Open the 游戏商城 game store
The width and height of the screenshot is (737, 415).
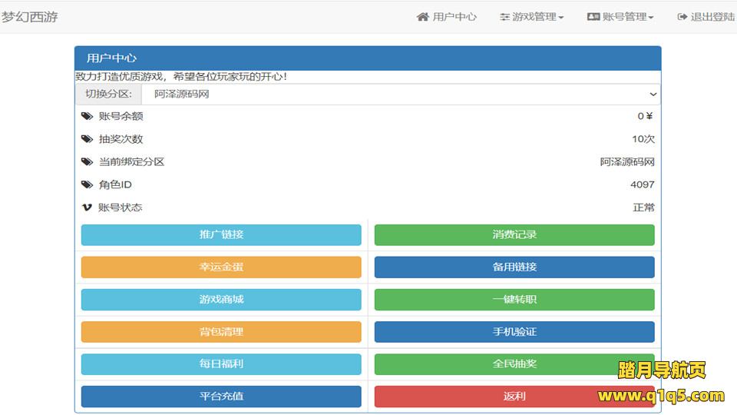pos(221,300)
